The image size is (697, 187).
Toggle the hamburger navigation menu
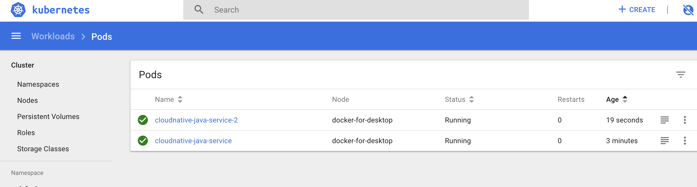(16, 36)
